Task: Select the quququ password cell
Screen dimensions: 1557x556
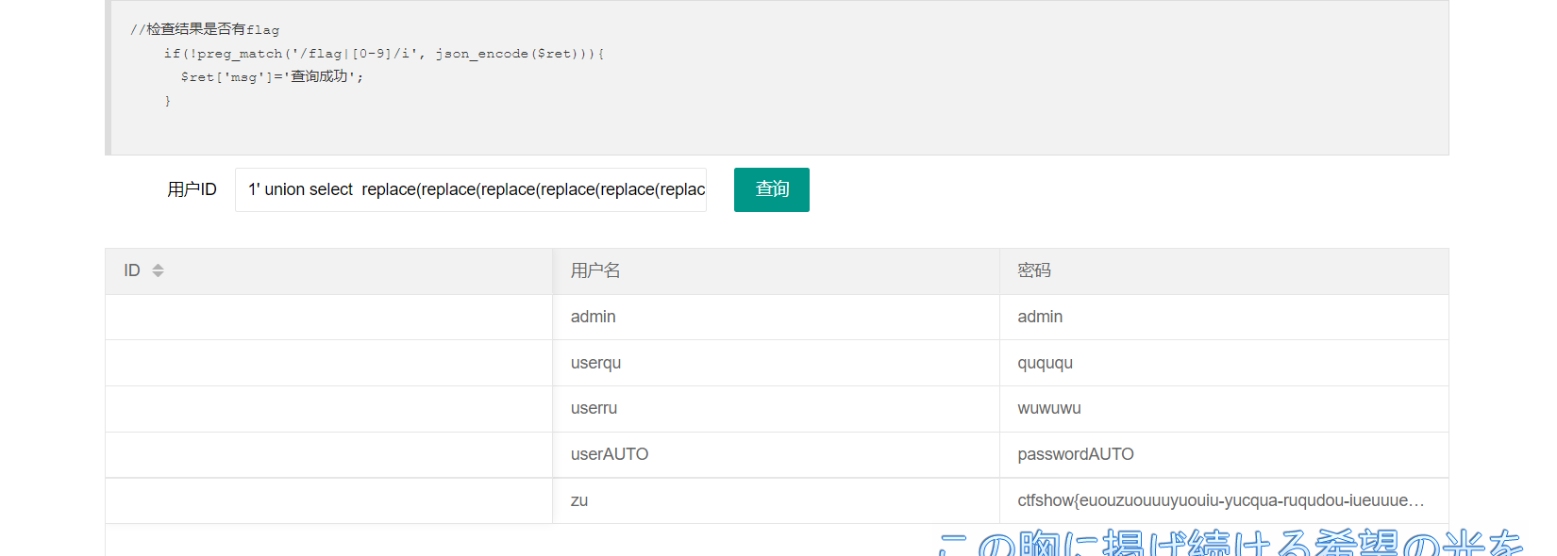Action: [1224, 363]
